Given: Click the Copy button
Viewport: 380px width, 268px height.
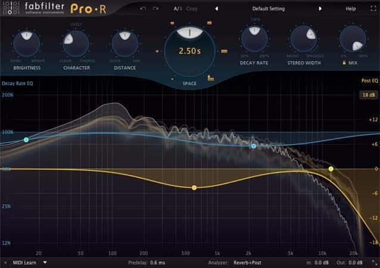Looking at the screenshot, I should (192, 9).
